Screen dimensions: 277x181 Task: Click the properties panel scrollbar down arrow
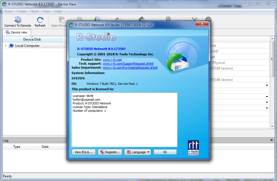(x=272, y=127)
